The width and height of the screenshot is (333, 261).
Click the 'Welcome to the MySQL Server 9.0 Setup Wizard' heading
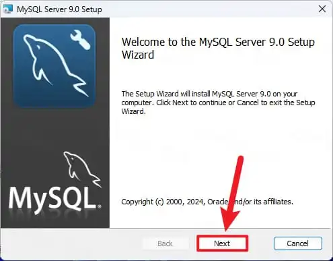(218, 48)
